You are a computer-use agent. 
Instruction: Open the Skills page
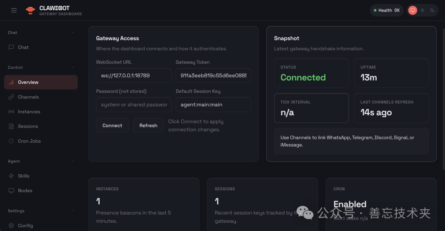[23, 176]
